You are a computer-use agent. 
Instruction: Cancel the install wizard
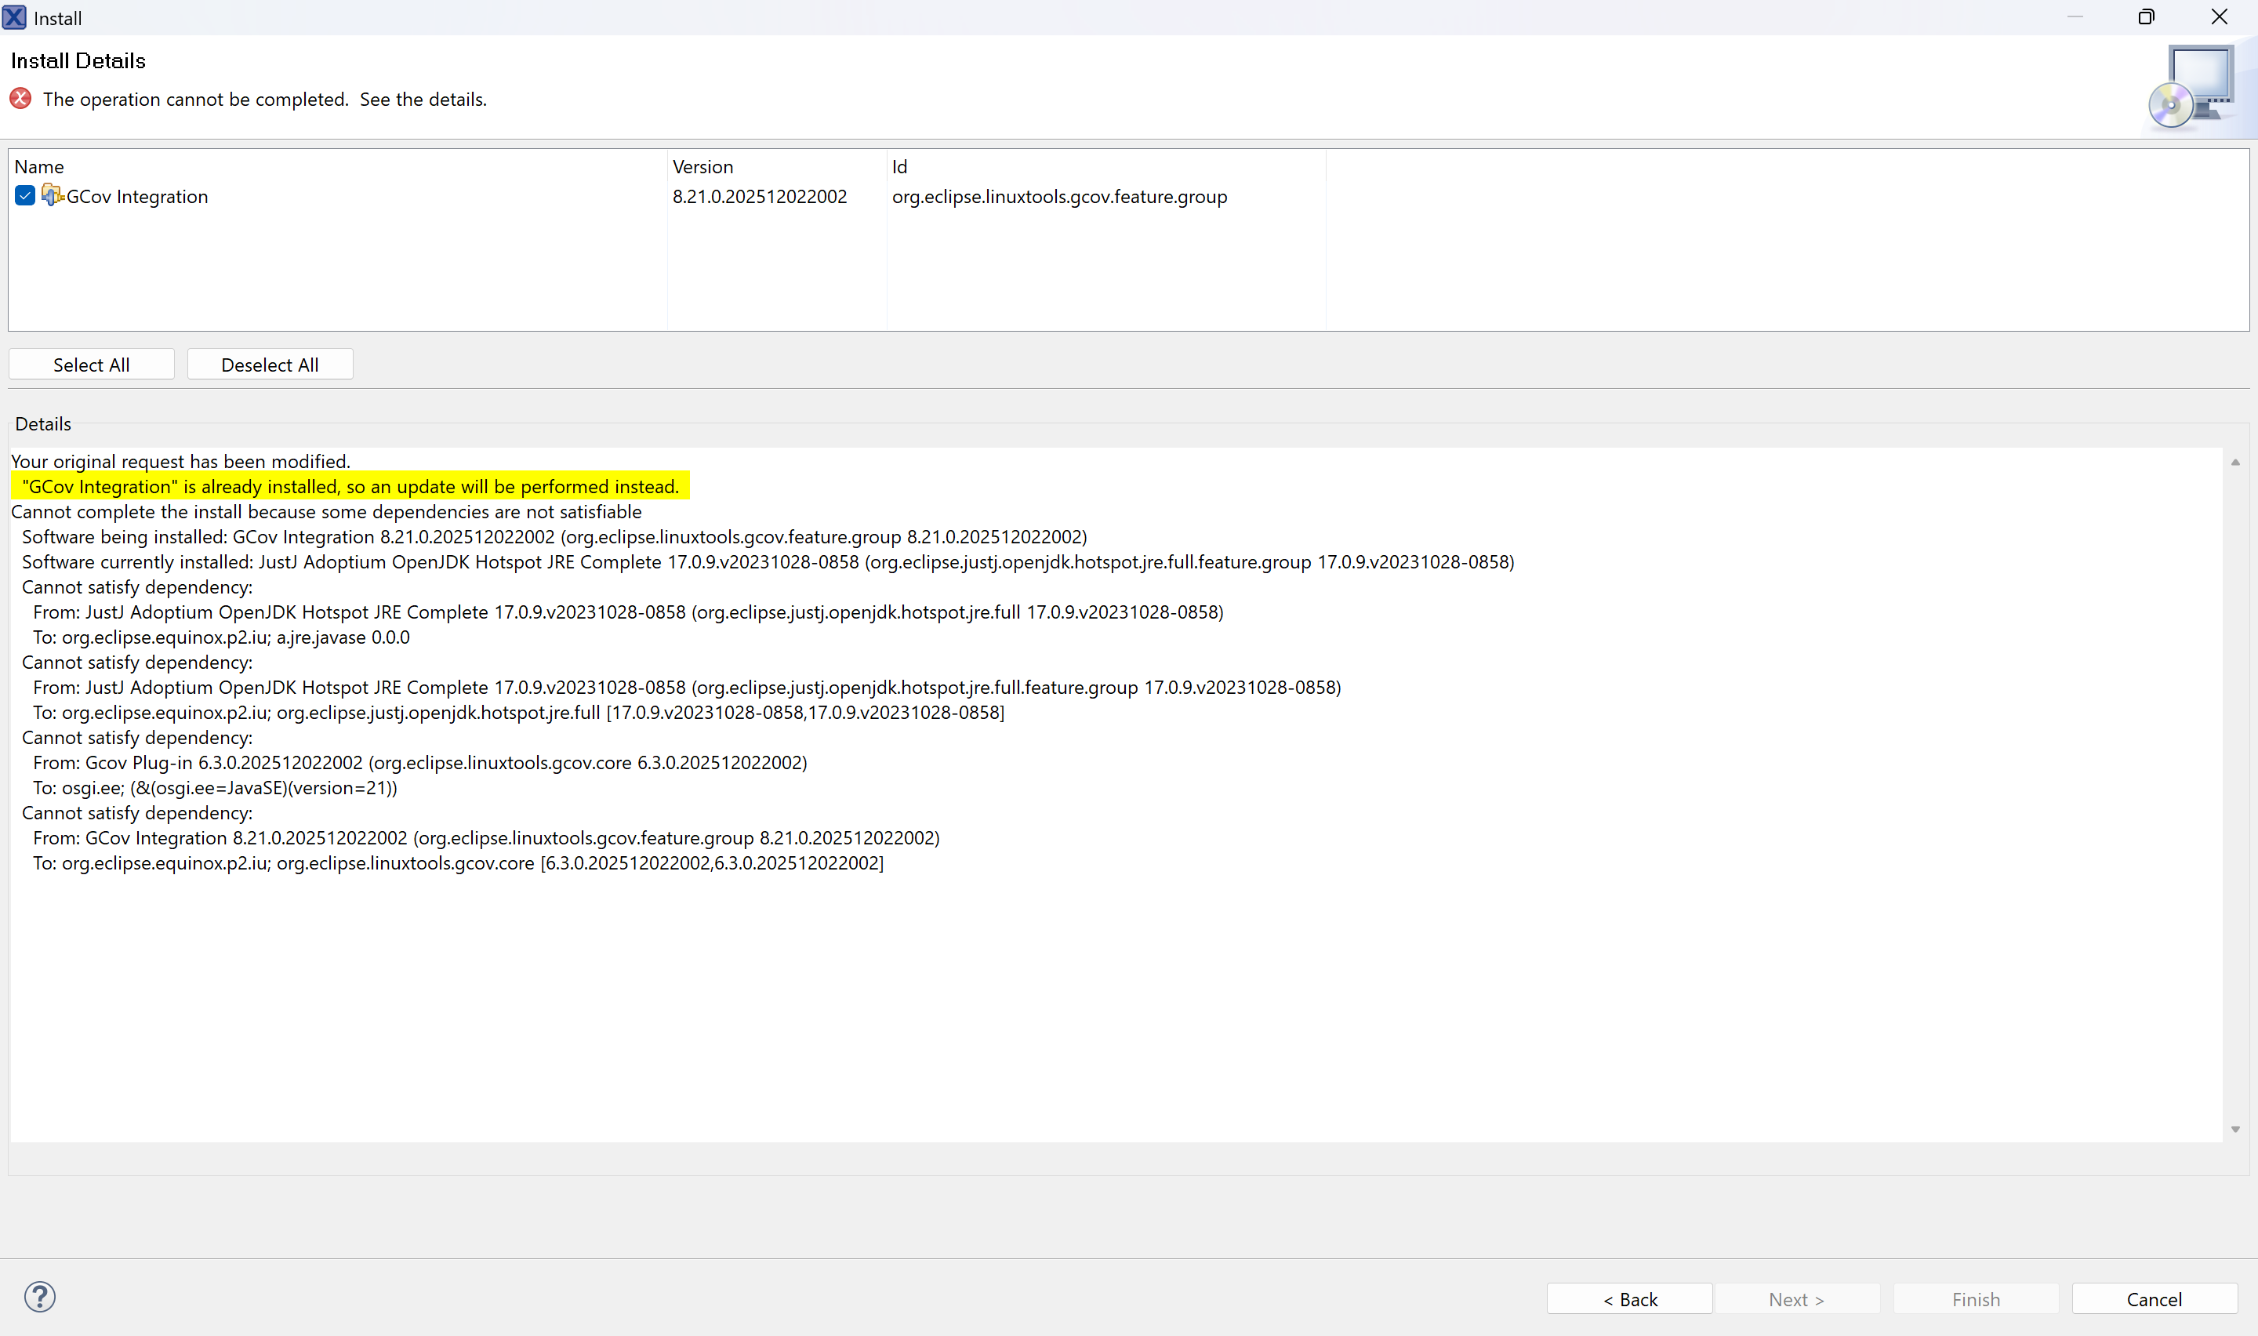[2154, 1299]
